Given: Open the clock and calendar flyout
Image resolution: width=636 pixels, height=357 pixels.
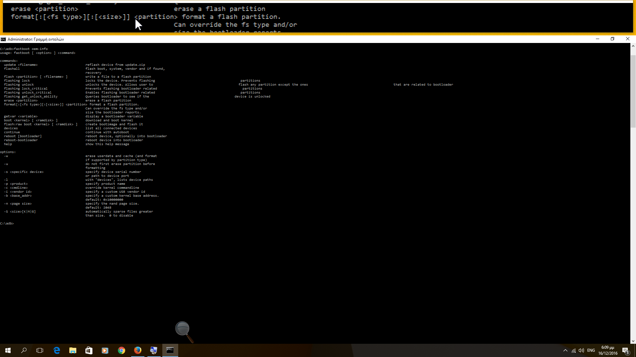Looking at the screenshot, I should point(608,350).
